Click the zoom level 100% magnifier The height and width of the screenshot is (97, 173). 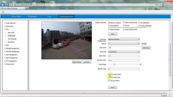(x=162, y=96)
